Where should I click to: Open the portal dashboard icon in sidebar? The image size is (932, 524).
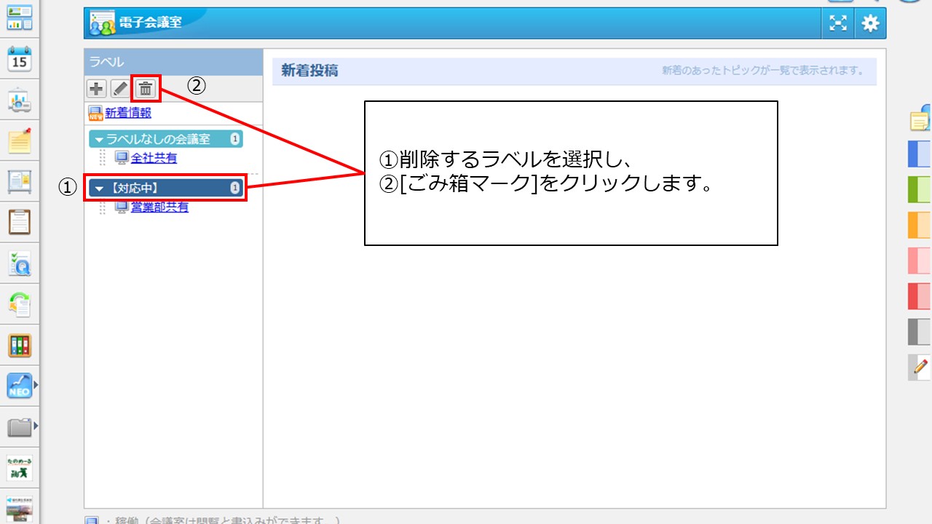click(x=20, y=18)
